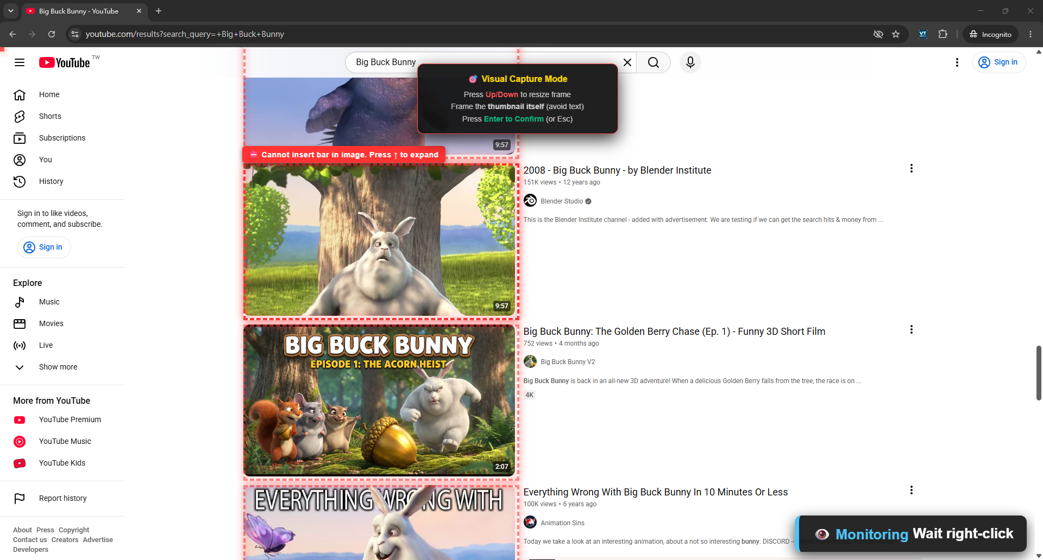The height and width of the screenshot is (560, 1043).
Task: Open the YouTube settings three-dot menu
Action: click(x=957, y=62)
